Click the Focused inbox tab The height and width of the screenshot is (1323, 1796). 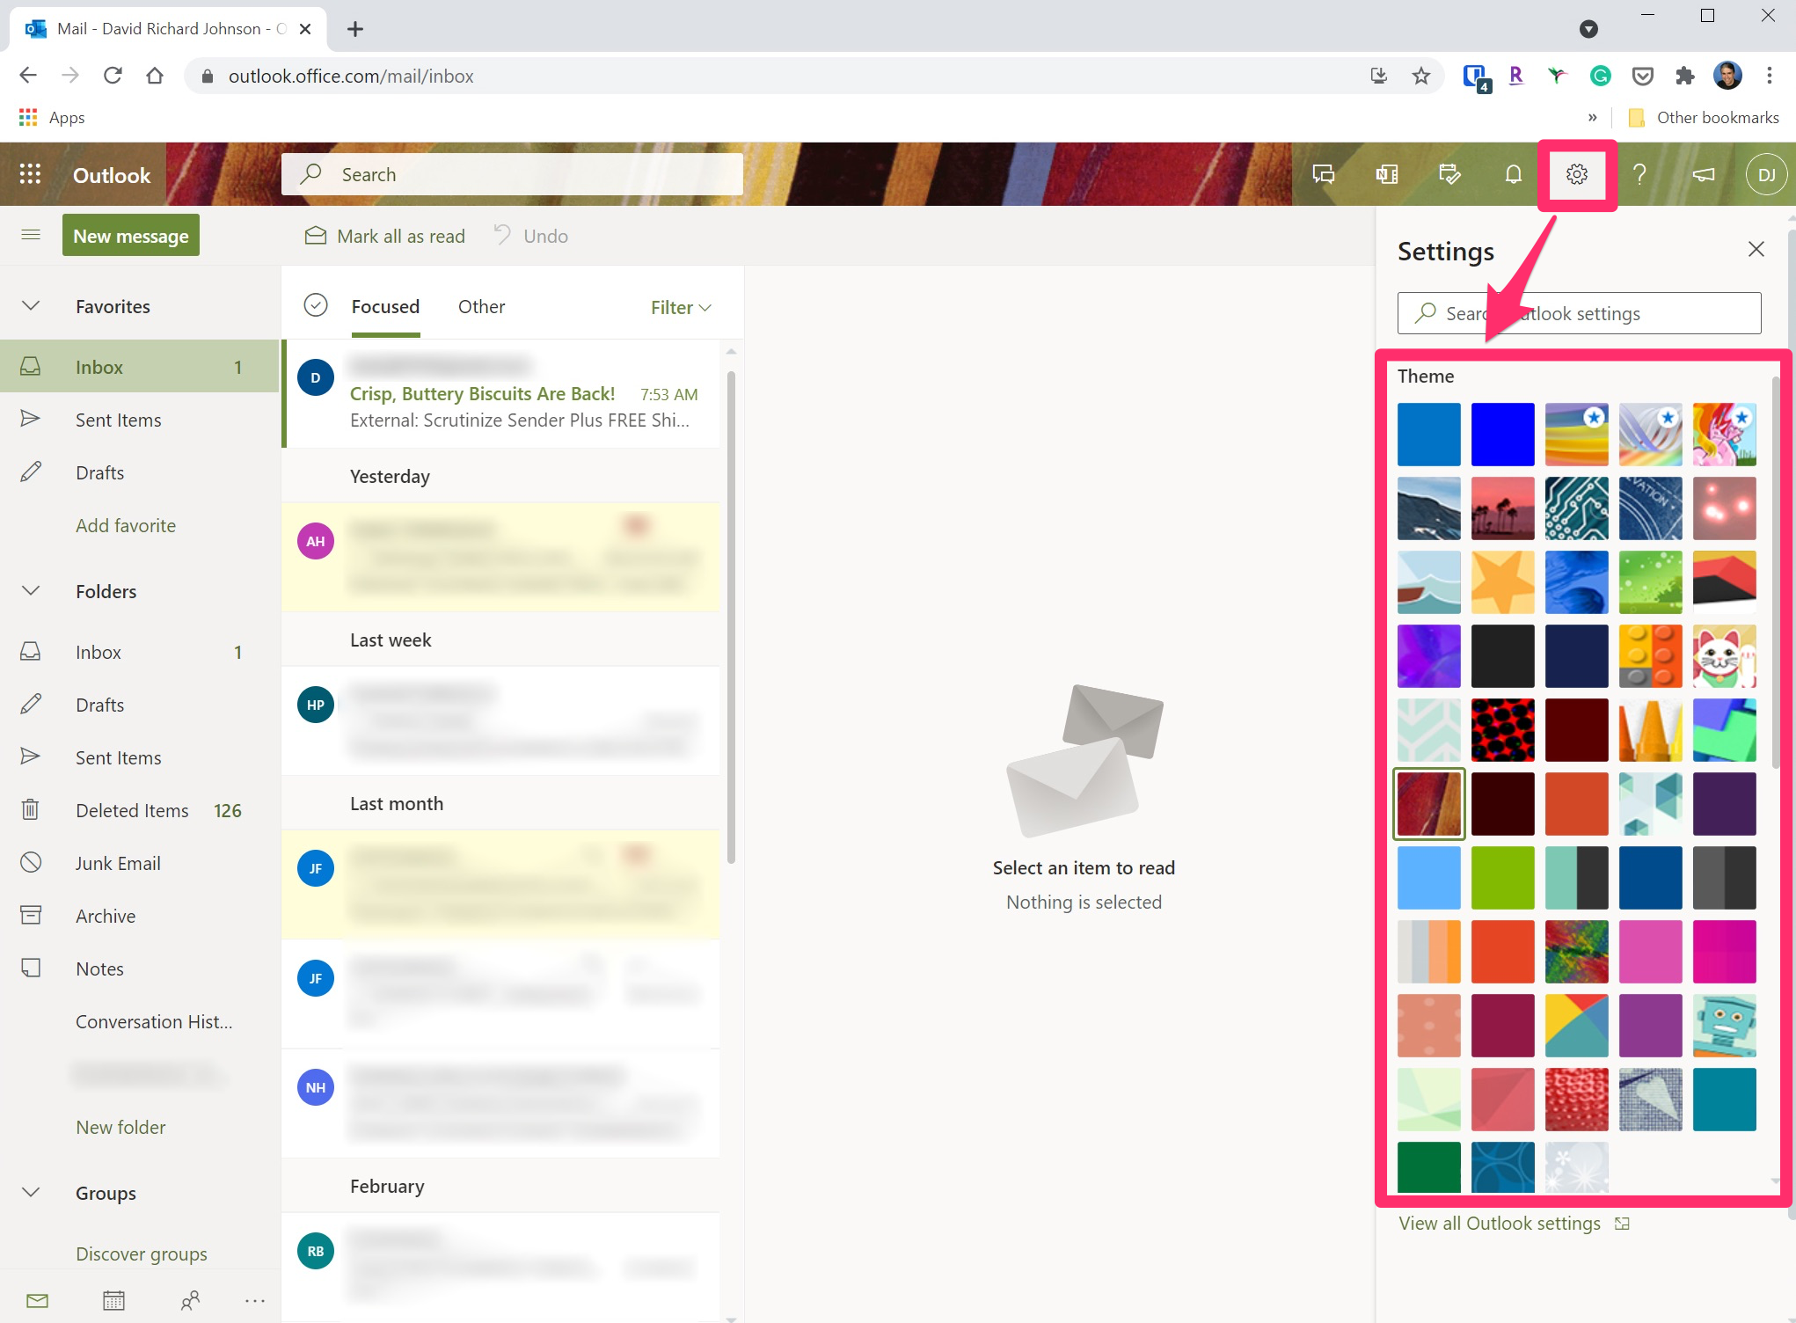(385, 307)
